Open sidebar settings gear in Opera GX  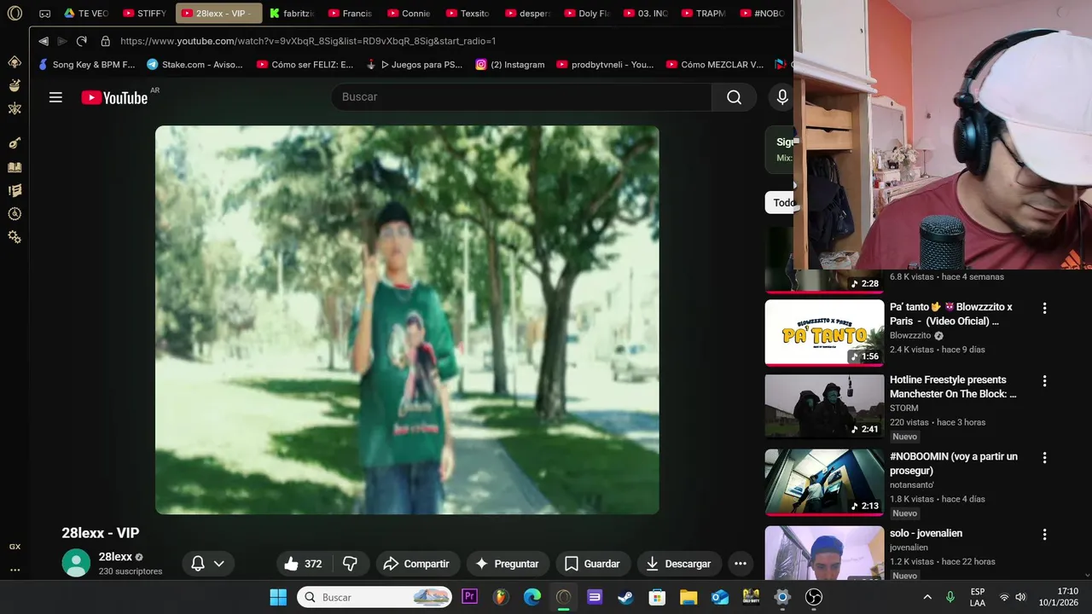15,237
